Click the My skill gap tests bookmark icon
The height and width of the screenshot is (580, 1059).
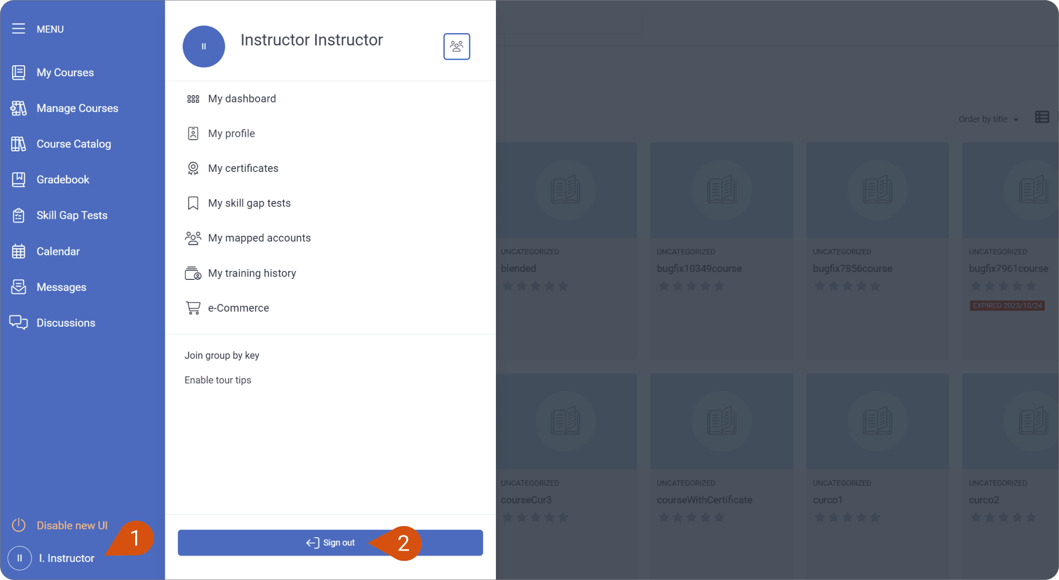click(x=193, y=203)
